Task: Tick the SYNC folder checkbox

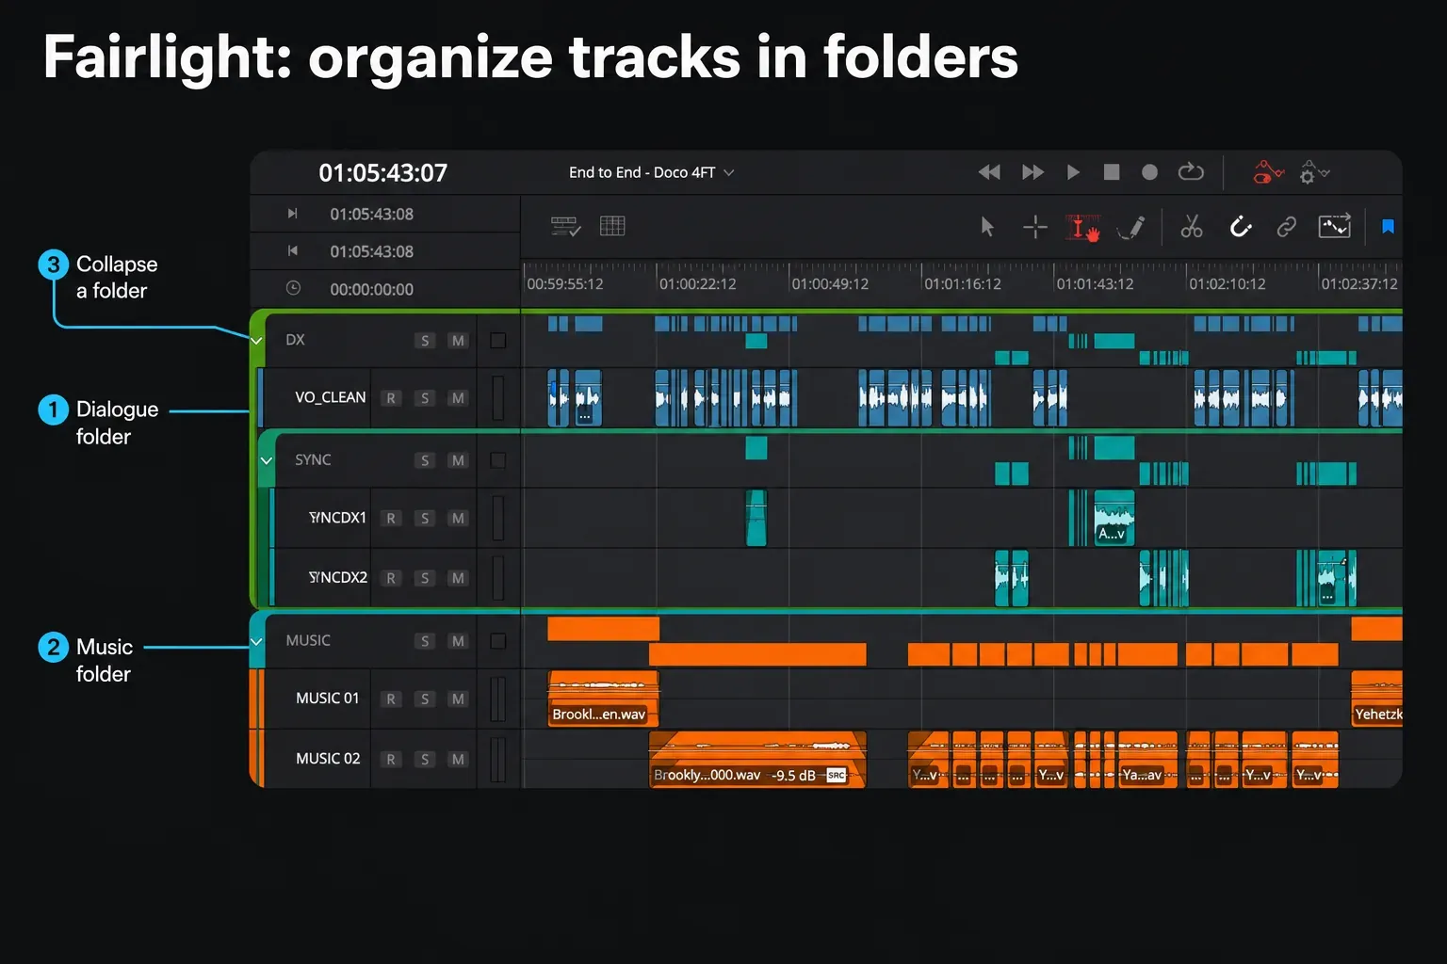Action: point(498,460)
